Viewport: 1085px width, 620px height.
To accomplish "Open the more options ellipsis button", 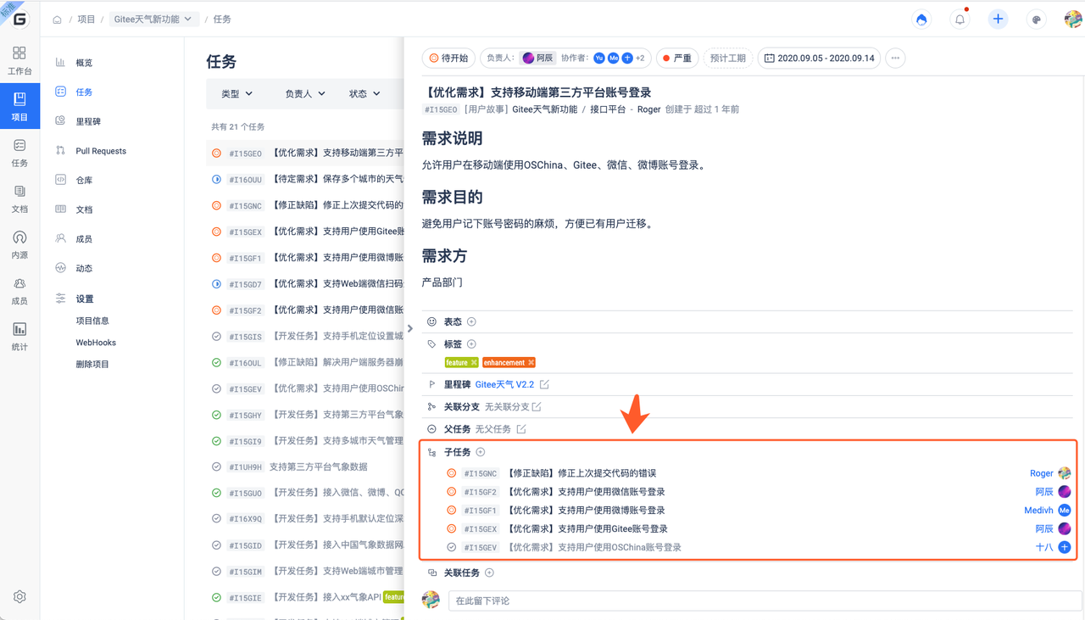I will click(x=895, y=59).
